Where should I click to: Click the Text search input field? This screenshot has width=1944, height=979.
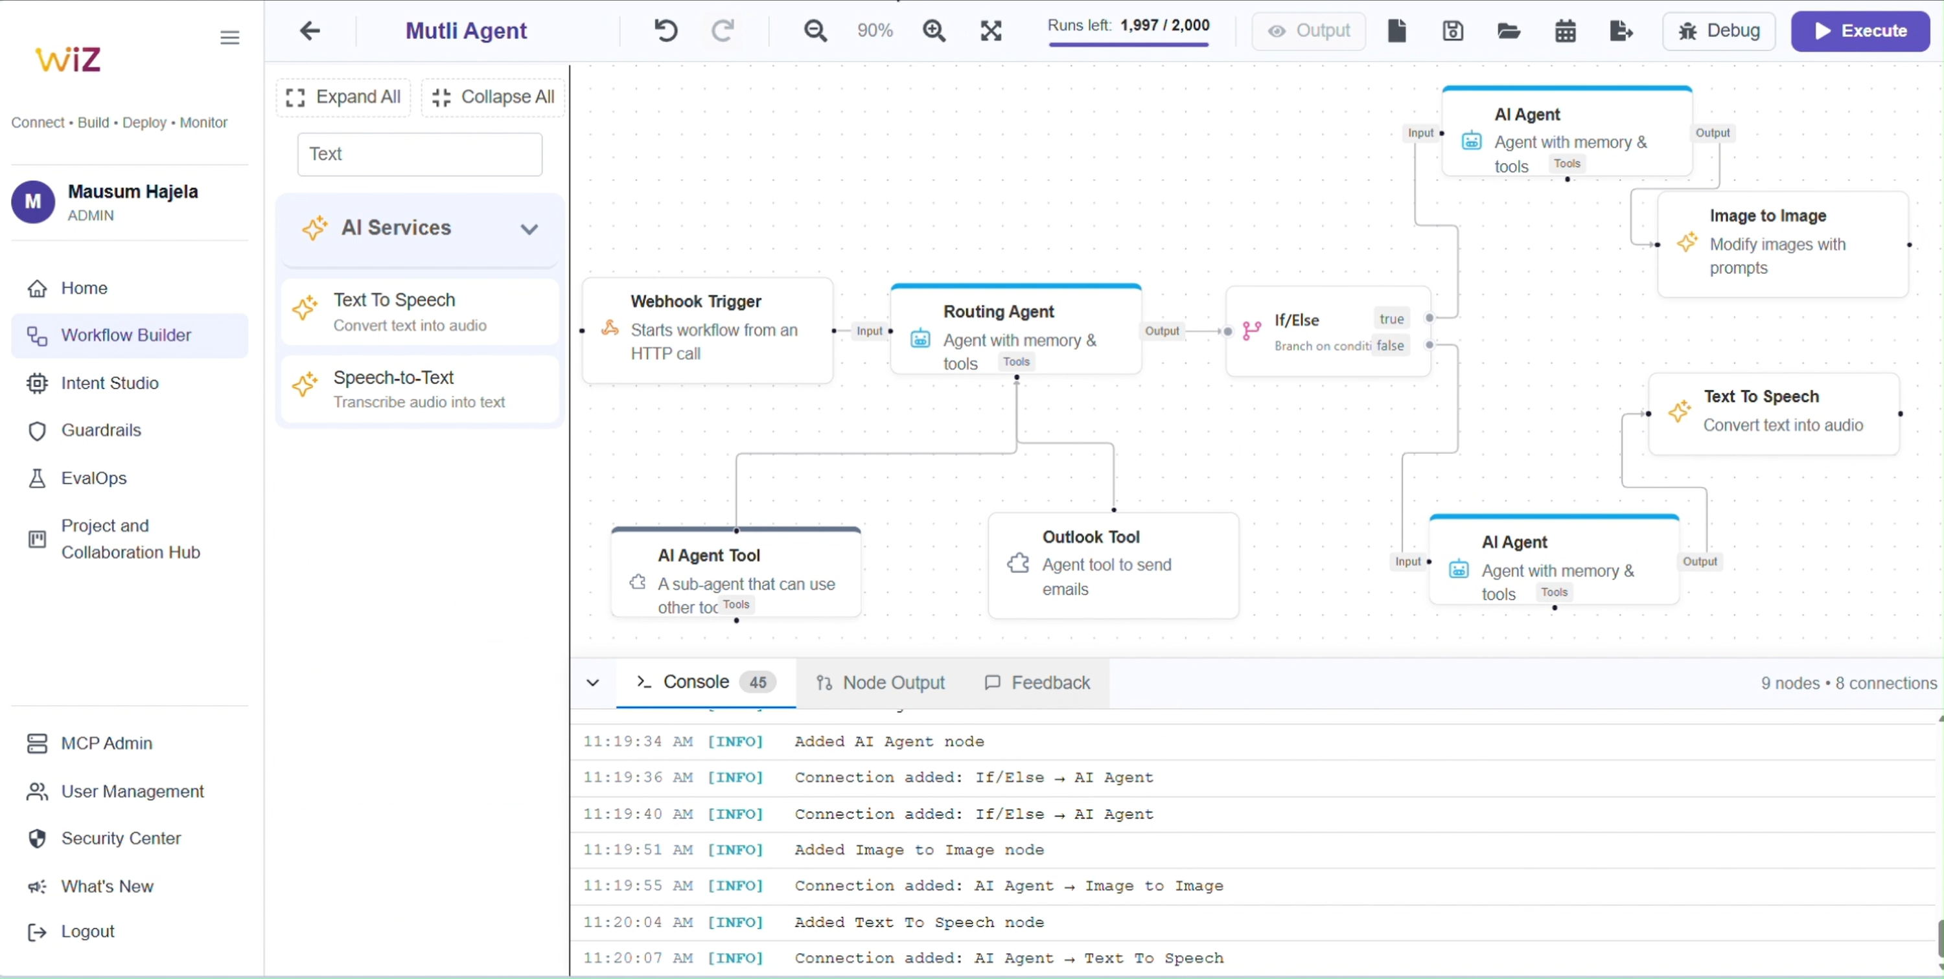[420, 155]
